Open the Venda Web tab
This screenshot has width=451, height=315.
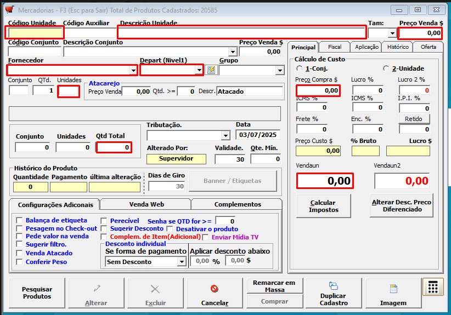click(146, 204)
